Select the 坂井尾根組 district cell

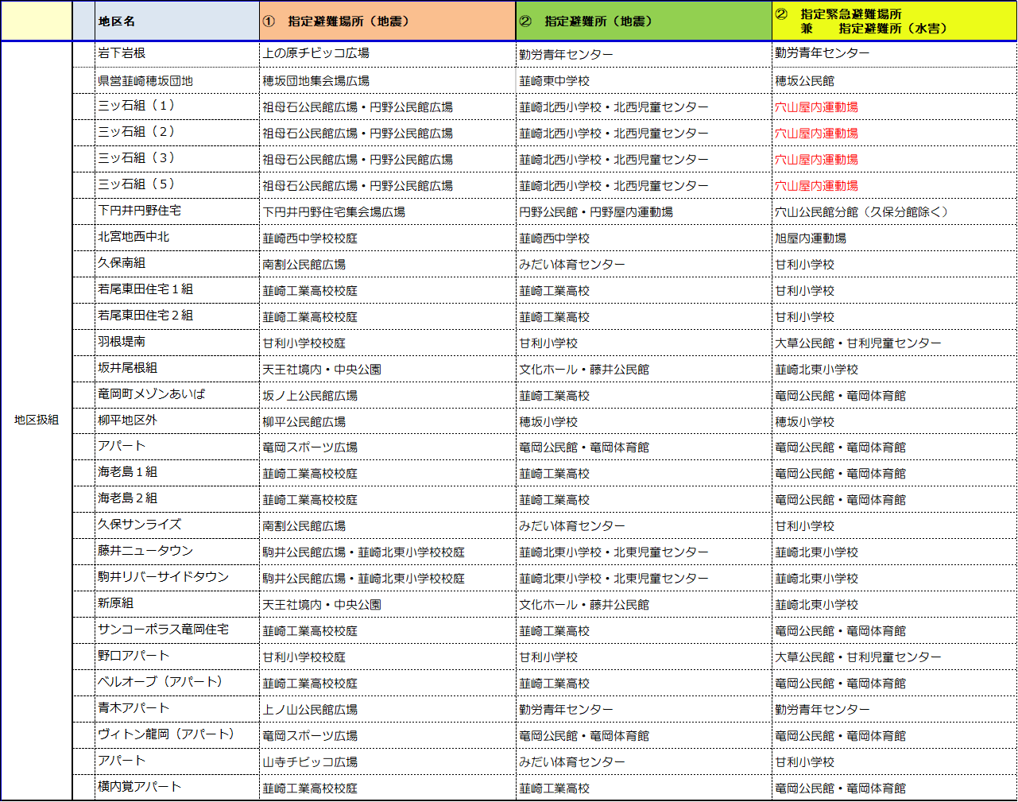[x=177, y=369]
